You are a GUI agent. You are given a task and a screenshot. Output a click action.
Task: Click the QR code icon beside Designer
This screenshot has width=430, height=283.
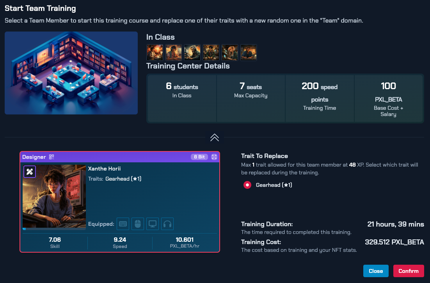click(x=52, y=157)
